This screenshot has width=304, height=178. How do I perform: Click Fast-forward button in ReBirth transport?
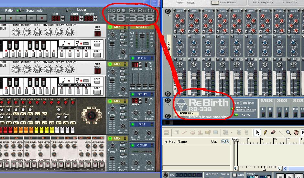32,18
